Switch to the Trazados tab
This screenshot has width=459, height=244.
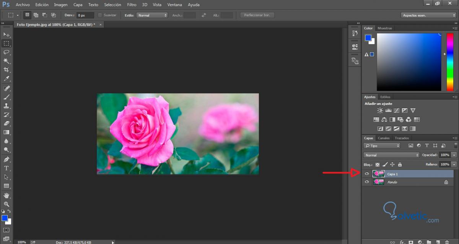pyautogui.click(x=402, y=138)
